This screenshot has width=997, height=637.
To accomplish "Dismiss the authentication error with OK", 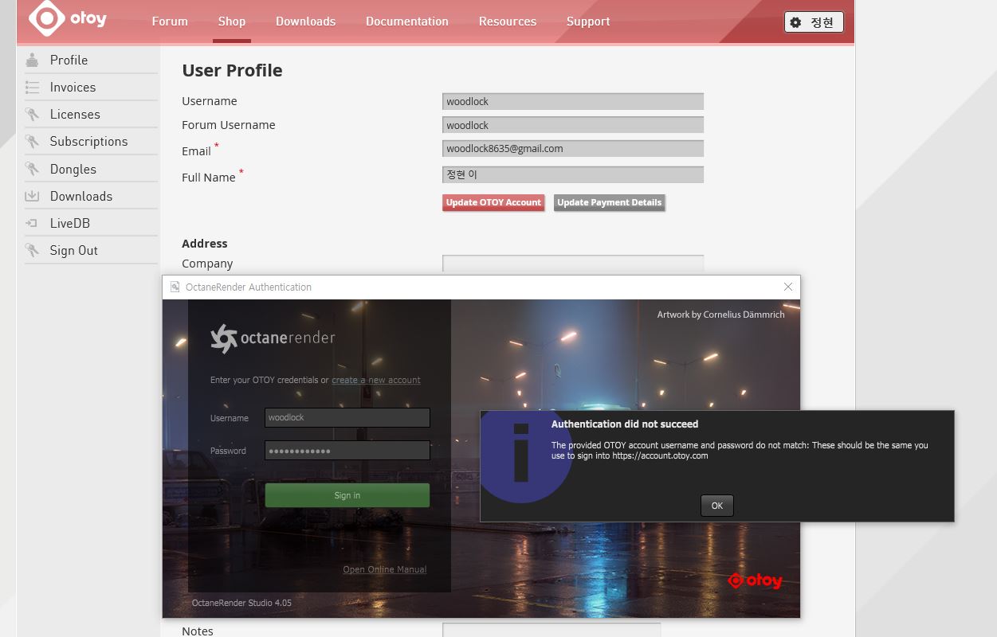I will 717,506.
